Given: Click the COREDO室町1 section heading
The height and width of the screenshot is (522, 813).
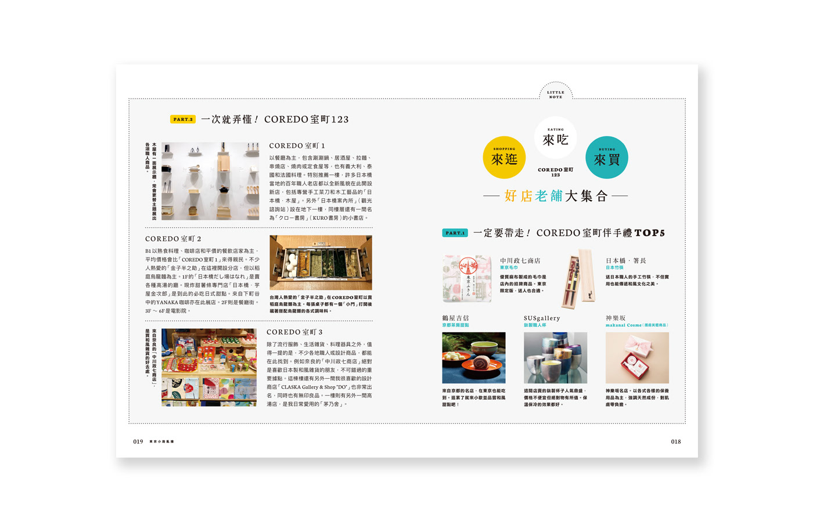Looking at the screenshot, I should click(x=297, y=146).
